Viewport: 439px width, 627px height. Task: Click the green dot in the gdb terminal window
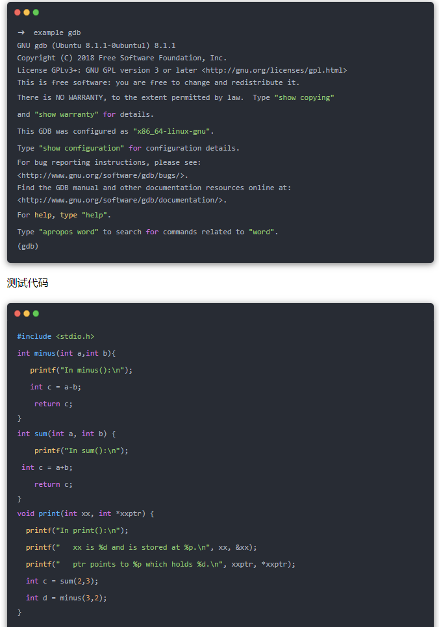[36, 12]
